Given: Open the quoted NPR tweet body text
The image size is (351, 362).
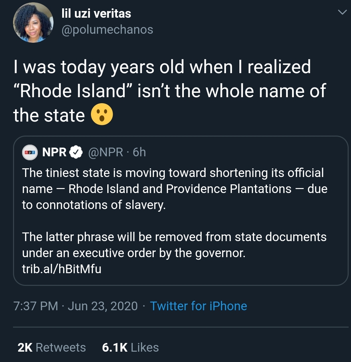Looking at the screenshot, I should pos(175,189).
